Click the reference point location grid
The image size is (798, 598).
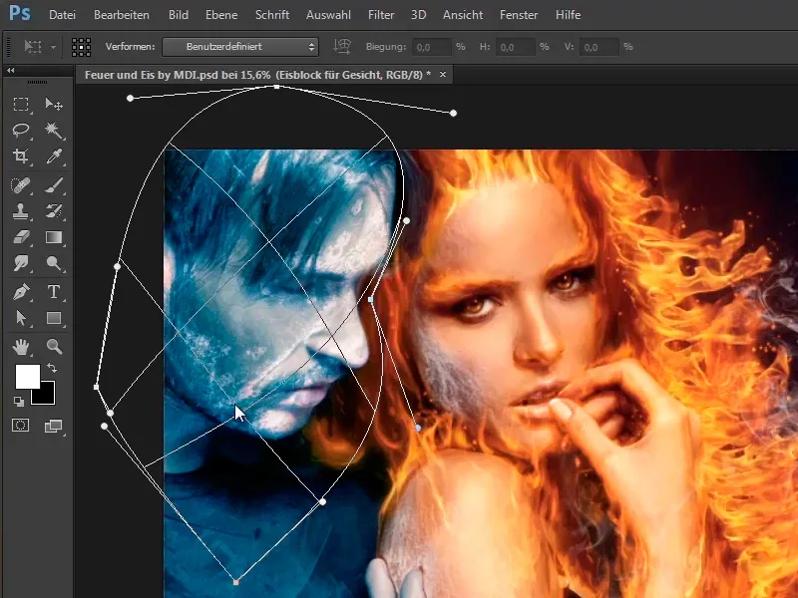81,47
